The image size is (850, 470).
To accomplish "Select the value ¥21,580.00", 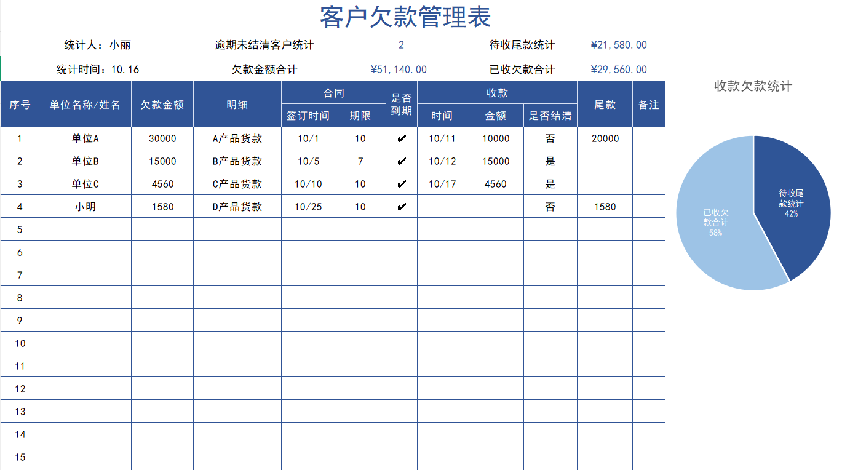I will tap(619, 45).
